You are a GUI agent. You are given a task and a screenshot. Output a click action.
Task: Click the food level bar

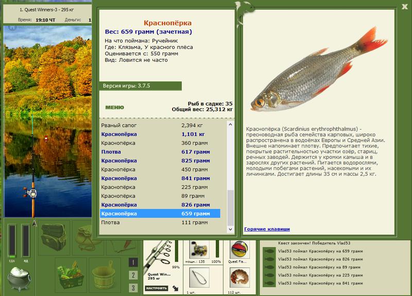coord(12,241)
